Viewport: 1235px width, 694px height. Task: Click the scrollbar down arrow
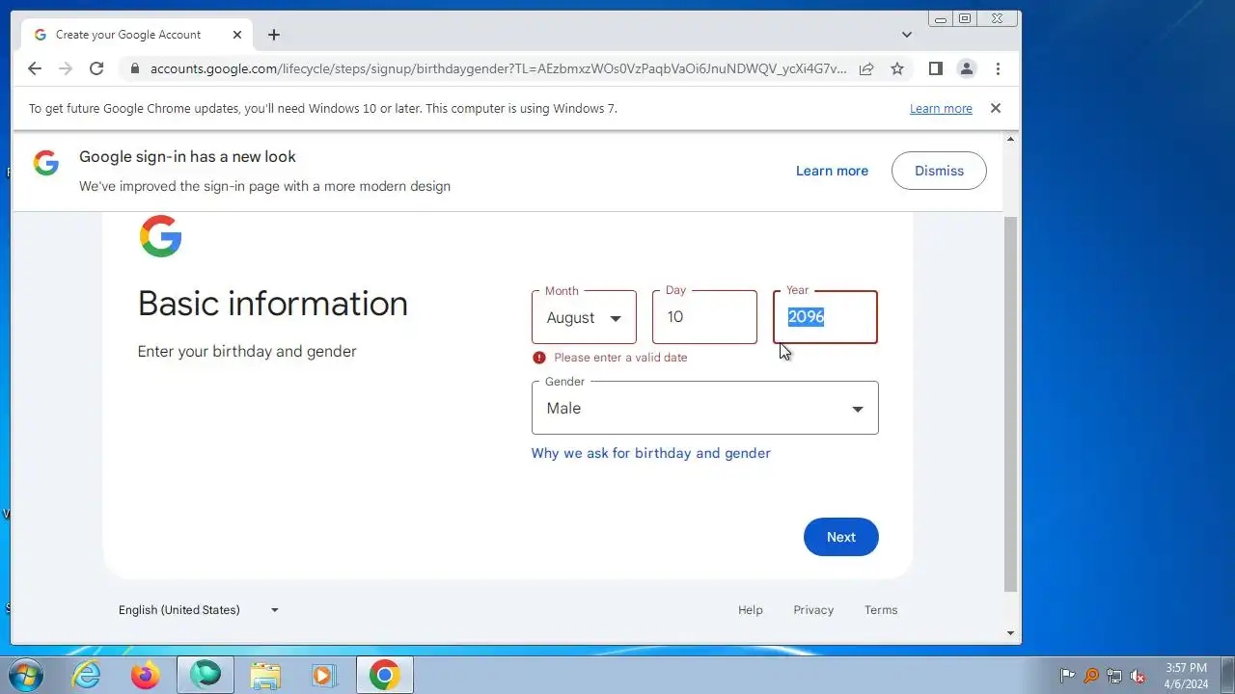click(x=1011, y=633)
